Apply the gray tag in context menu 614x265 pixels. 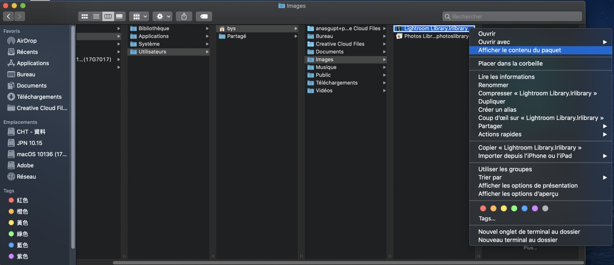[x=545, y=208]
